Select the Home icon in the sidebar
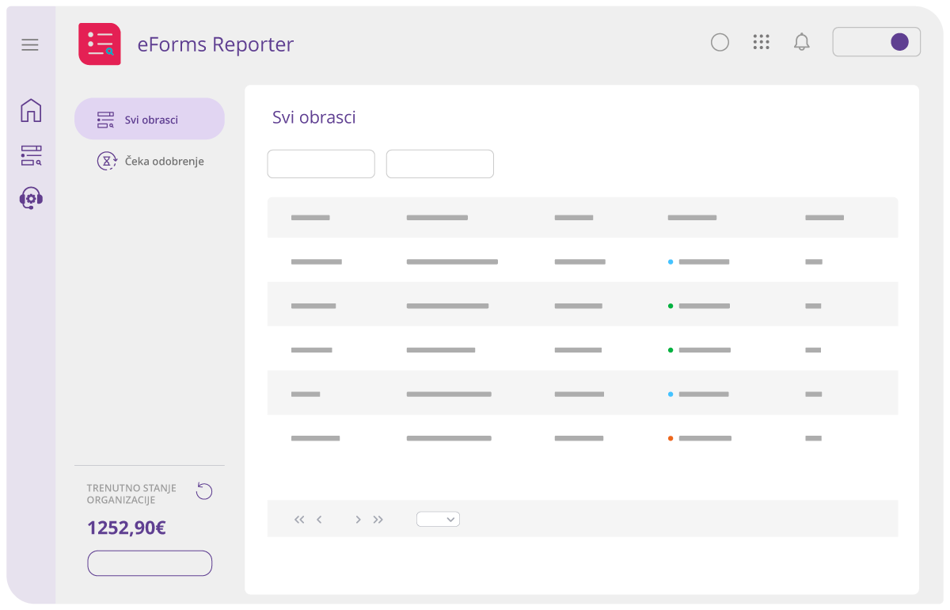 click(x=30, y=111)
